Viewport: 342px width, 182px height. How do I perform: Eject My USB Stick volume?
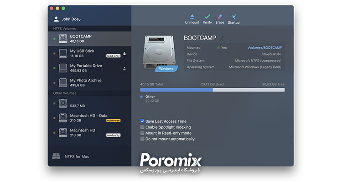(x=124, y=54)
